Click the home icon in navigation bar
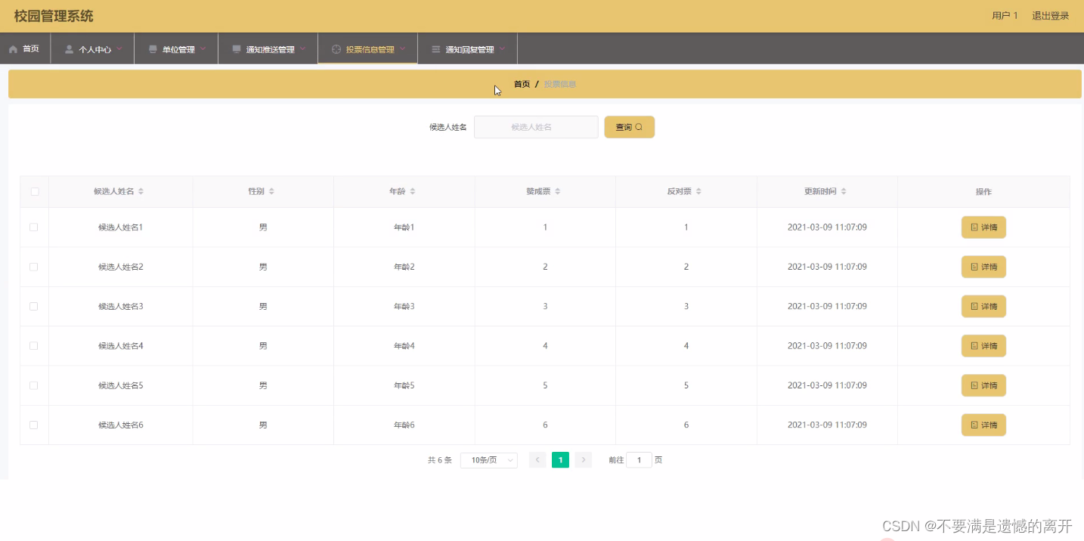Screen dimensions: 1084x541 coord(13,49)
